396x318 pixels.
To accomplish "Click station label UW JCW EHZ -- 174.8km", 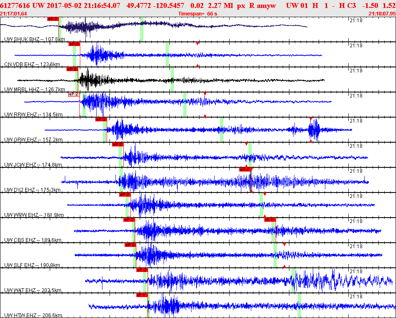I will 33,165.
